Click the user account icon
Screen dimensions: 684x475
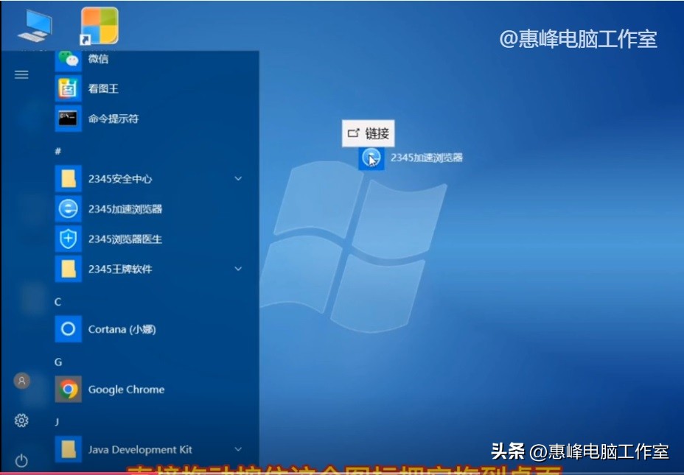tap(21, 381)
